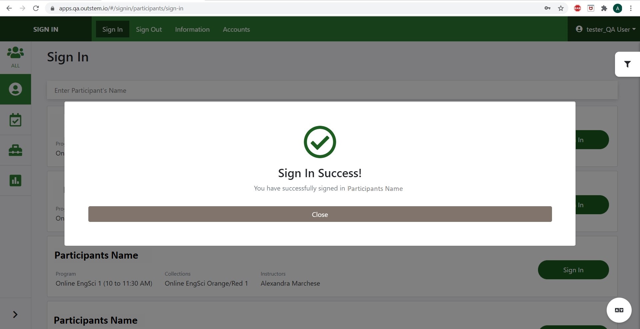Open the browser extensions puzzle icon
Screen dimensions: 640x329
coord(604,8)
